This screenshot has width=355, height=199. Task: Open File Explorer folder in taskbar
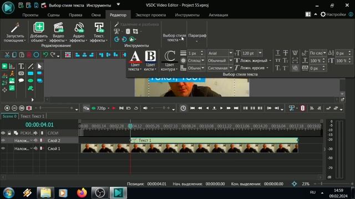pos(45,193)
